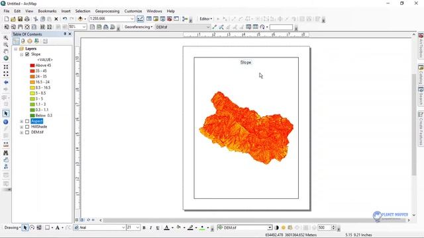Image resolution: width=424 pixels, height=238 pixels.
Task: Check the DEM.tif layer checkbox
Action: tap(27, 132)
